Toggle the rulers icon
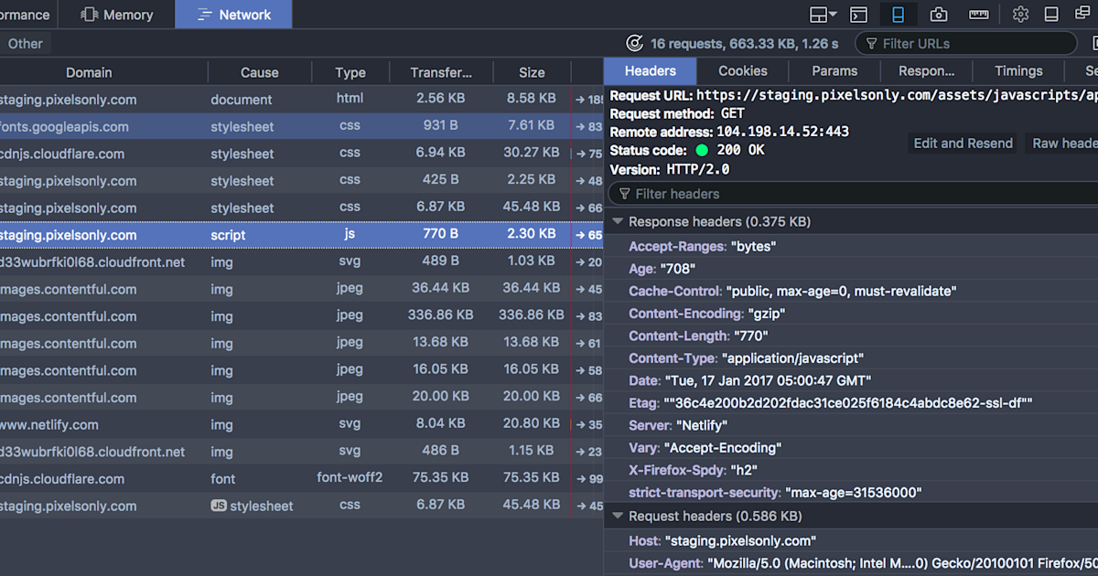The image size is (1098, 576). pos(979,15)
